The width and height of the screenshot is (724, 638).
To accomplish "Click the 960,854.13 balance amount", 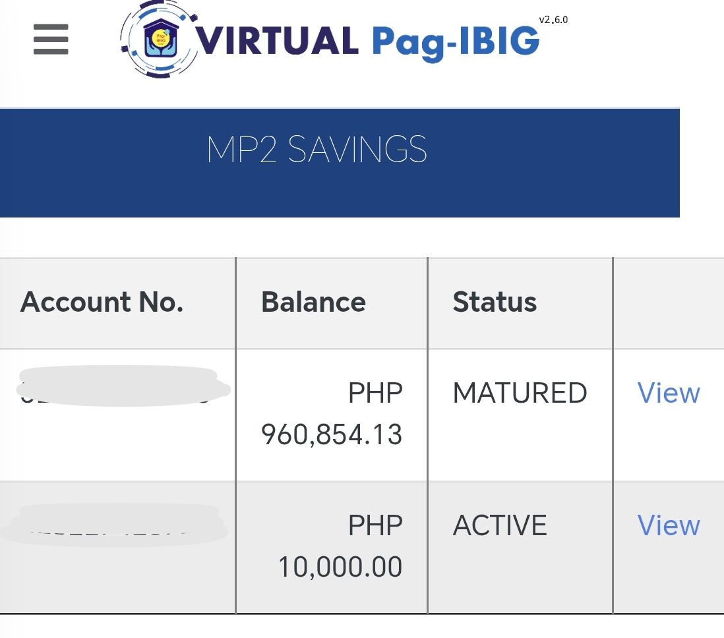I will [x=332, y=435].
